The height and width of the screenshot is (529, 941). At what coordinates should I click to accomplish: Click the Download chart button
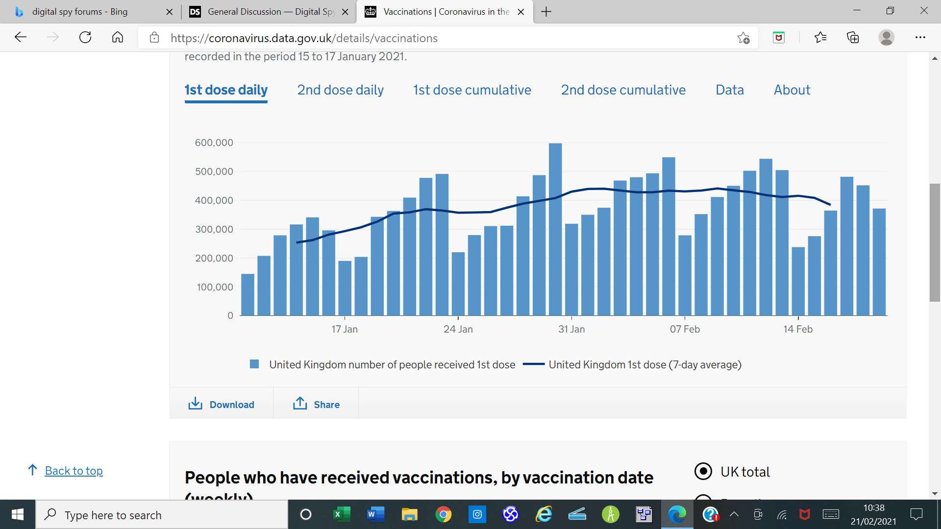(x=222, y=404)
